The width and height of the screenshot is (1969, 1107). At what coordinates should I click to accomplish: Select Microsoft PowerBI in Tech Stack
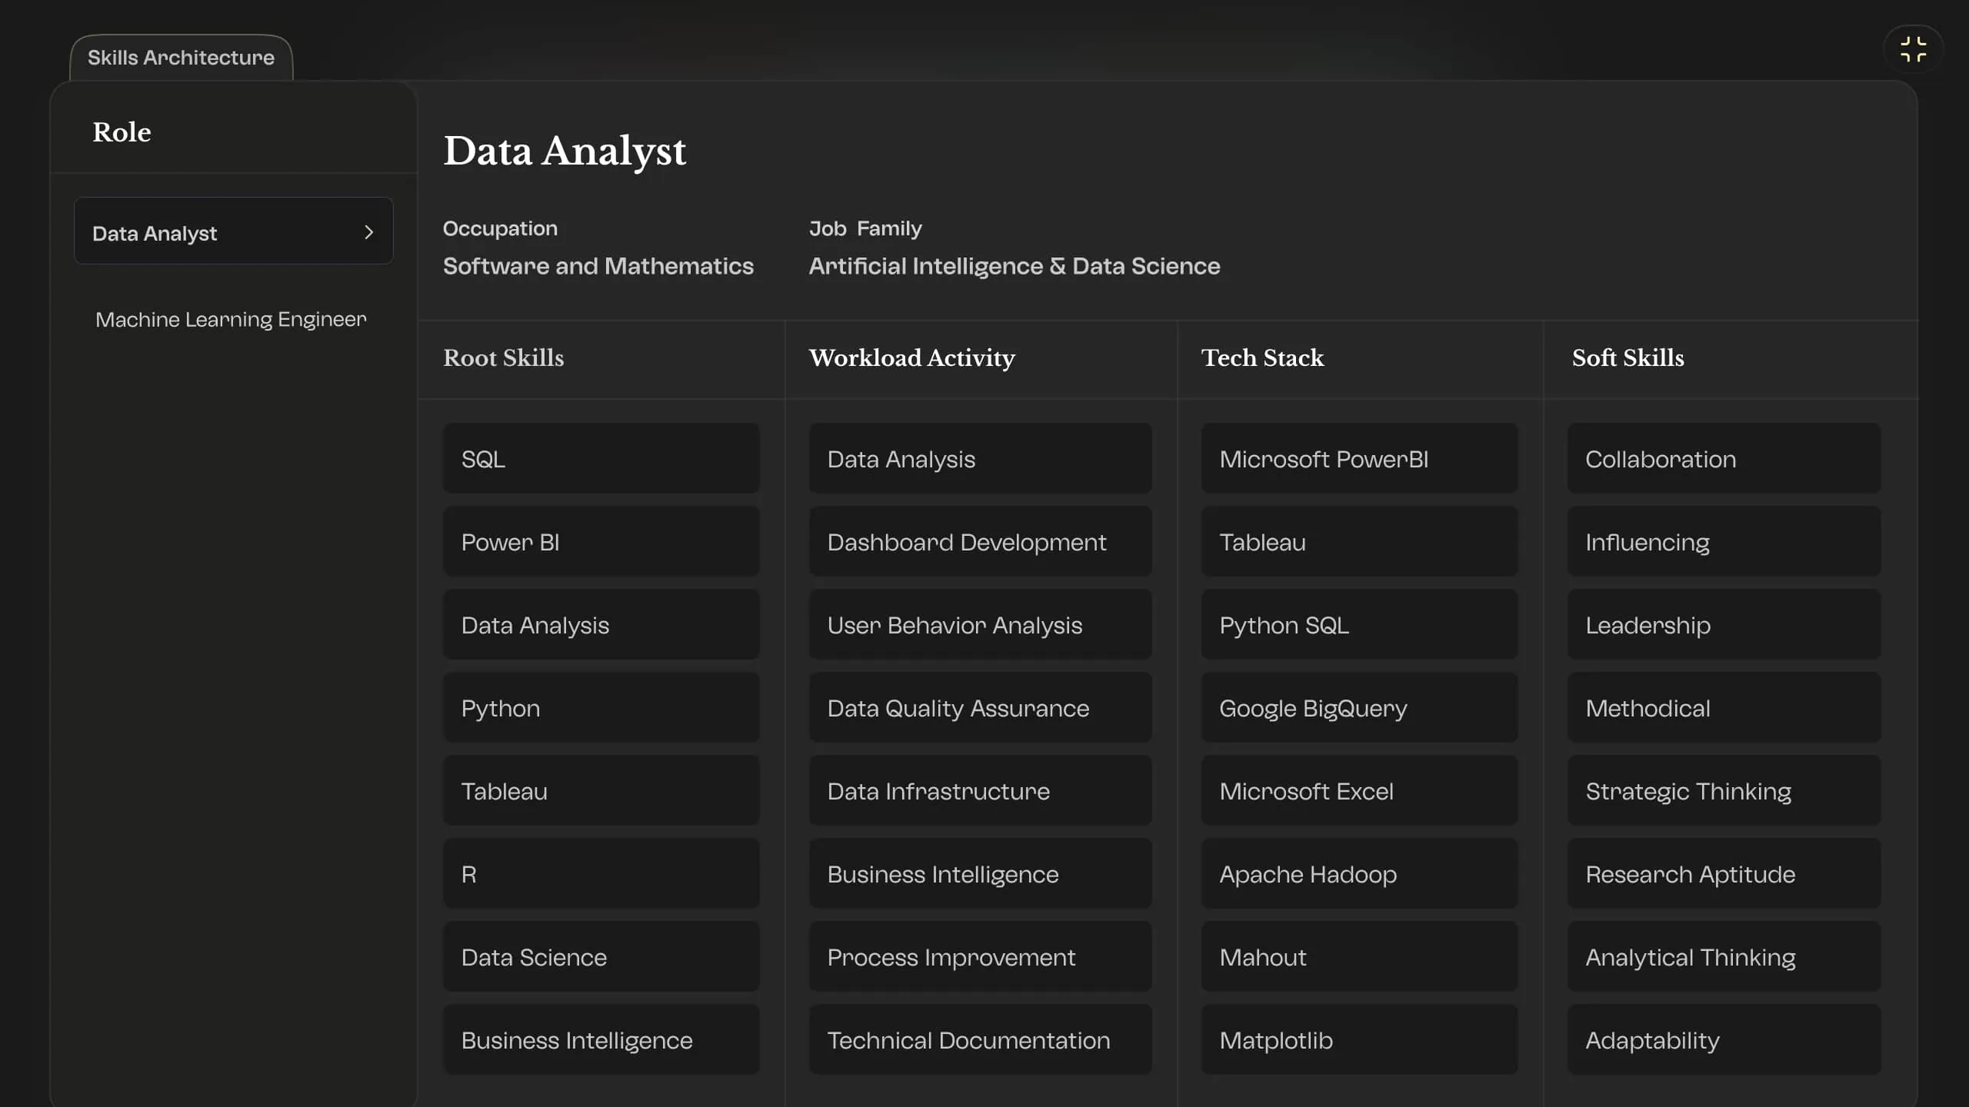(x=1359, y=459)
